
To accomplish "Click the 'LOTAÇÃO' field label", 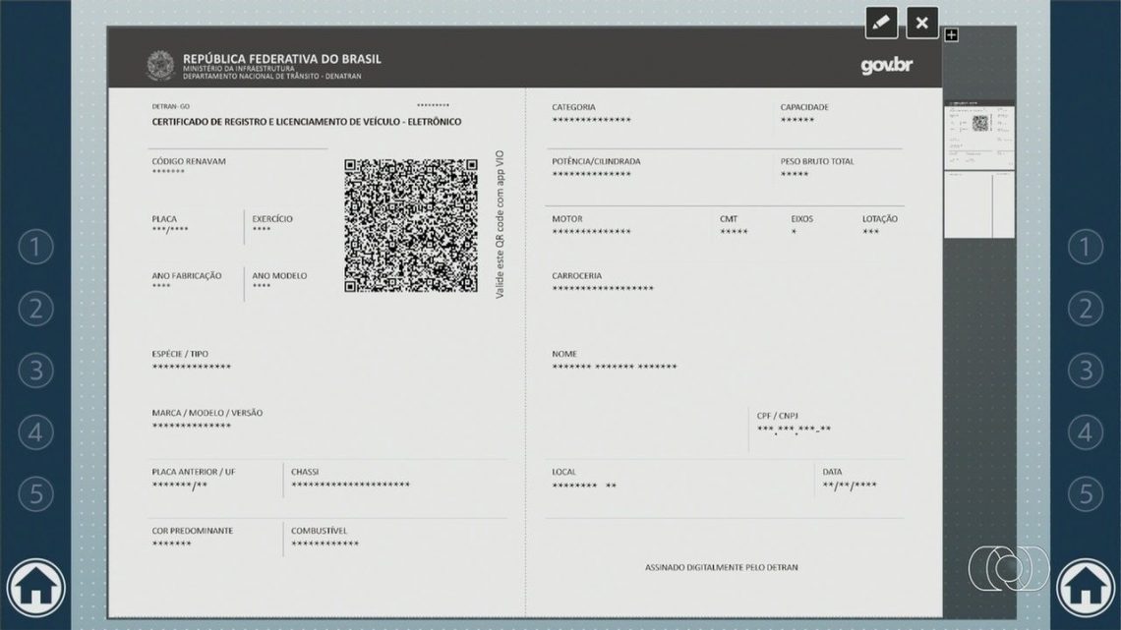I will pos(880,219).
